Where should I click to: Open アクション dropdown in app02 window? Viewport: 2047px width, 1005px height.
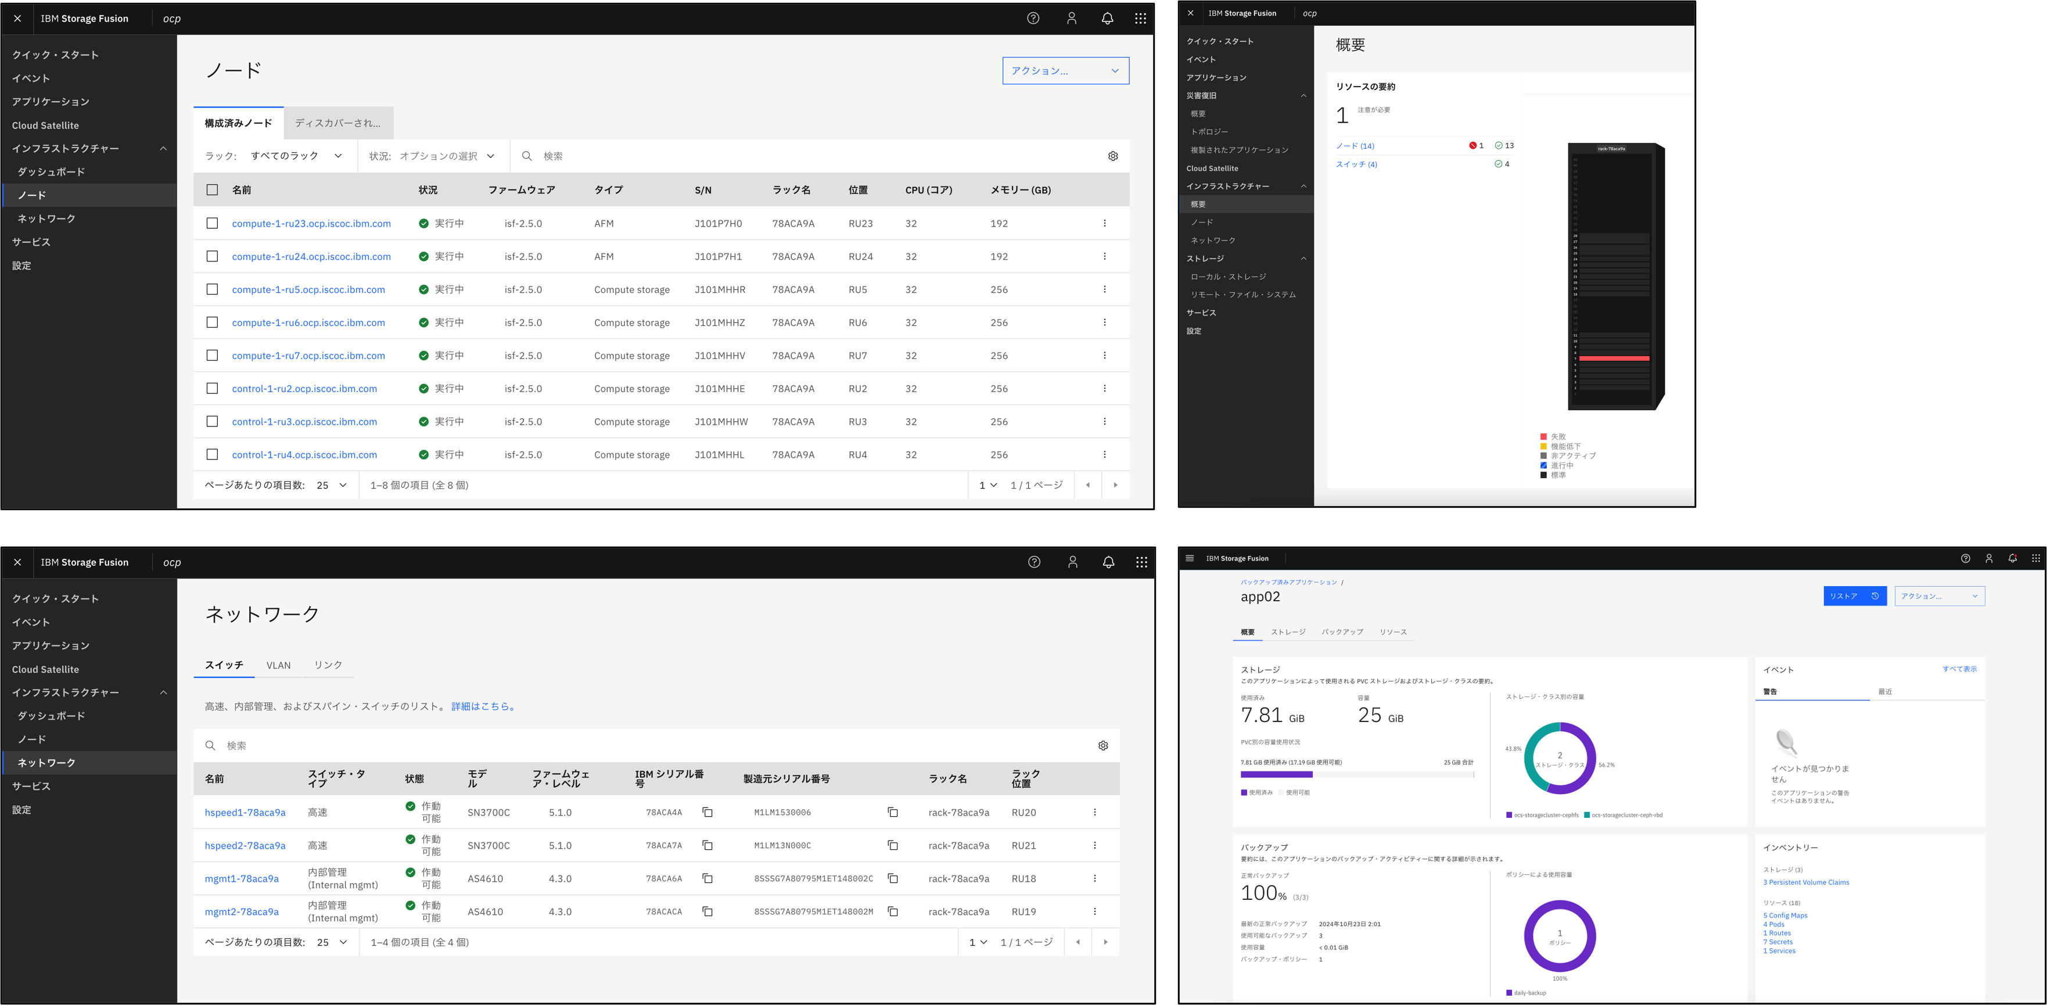[1940, 596]
